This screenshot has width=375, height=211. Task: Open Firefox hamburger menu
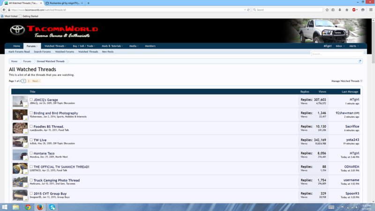371,10
